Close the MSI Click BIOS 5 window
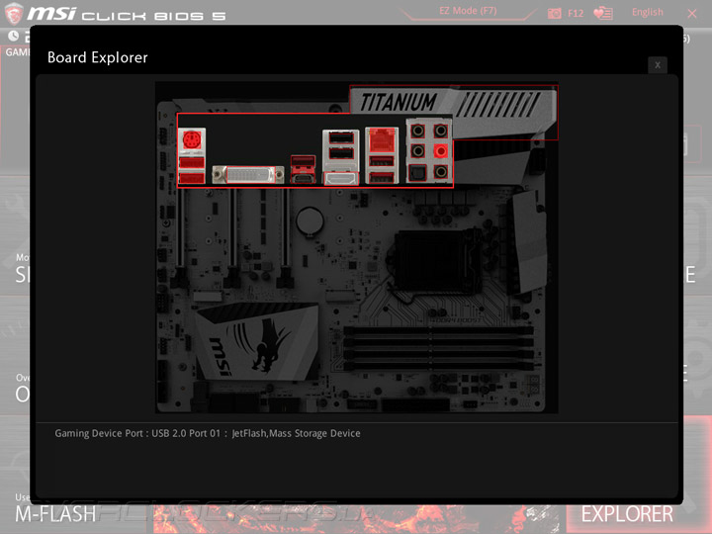This screenshot has width=712, height=534. (692, 14)
